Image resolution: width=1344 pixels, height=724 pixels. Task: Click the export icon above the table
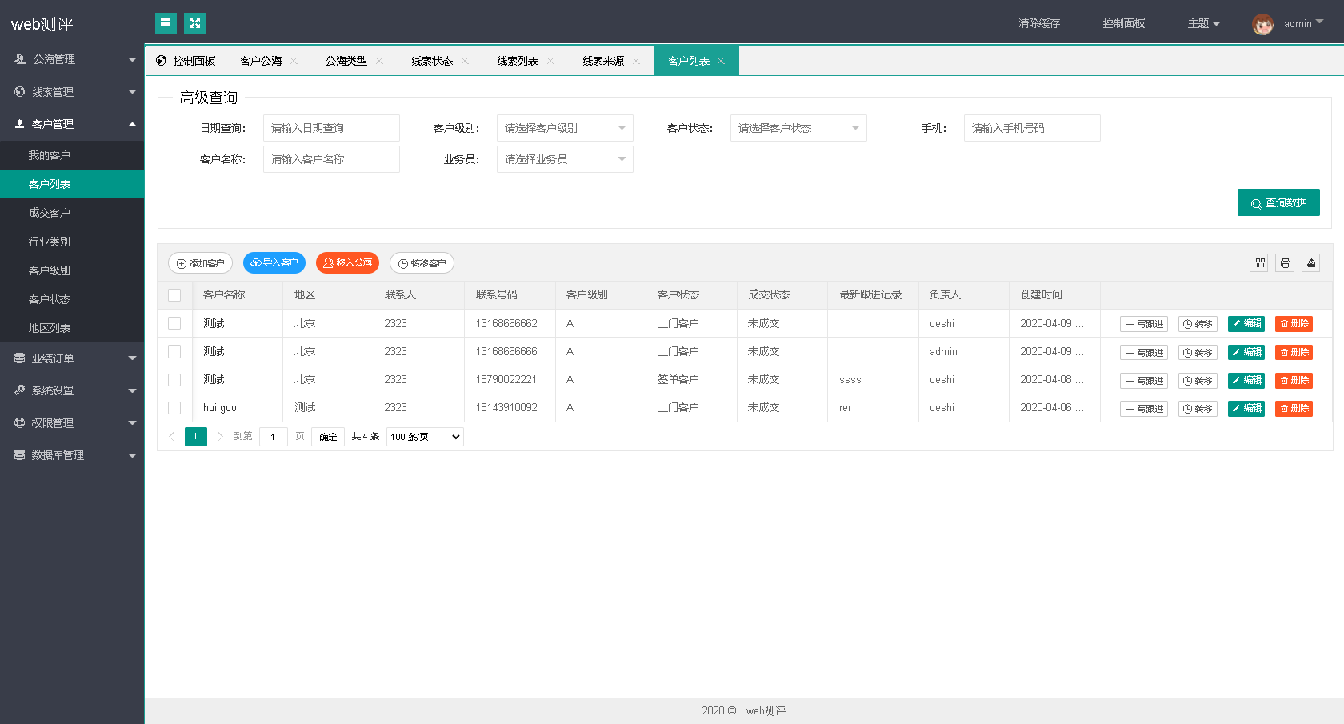[x=1311, y=262]
